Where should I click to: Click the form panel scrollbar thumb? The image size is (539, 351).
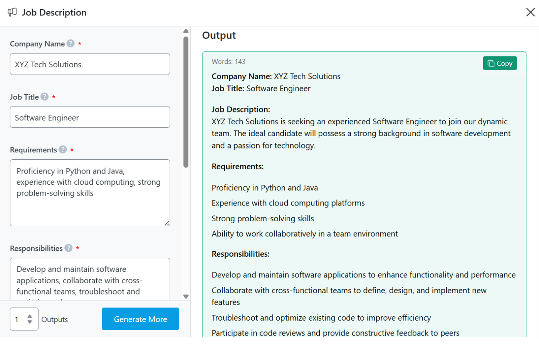tap(186, 102)
